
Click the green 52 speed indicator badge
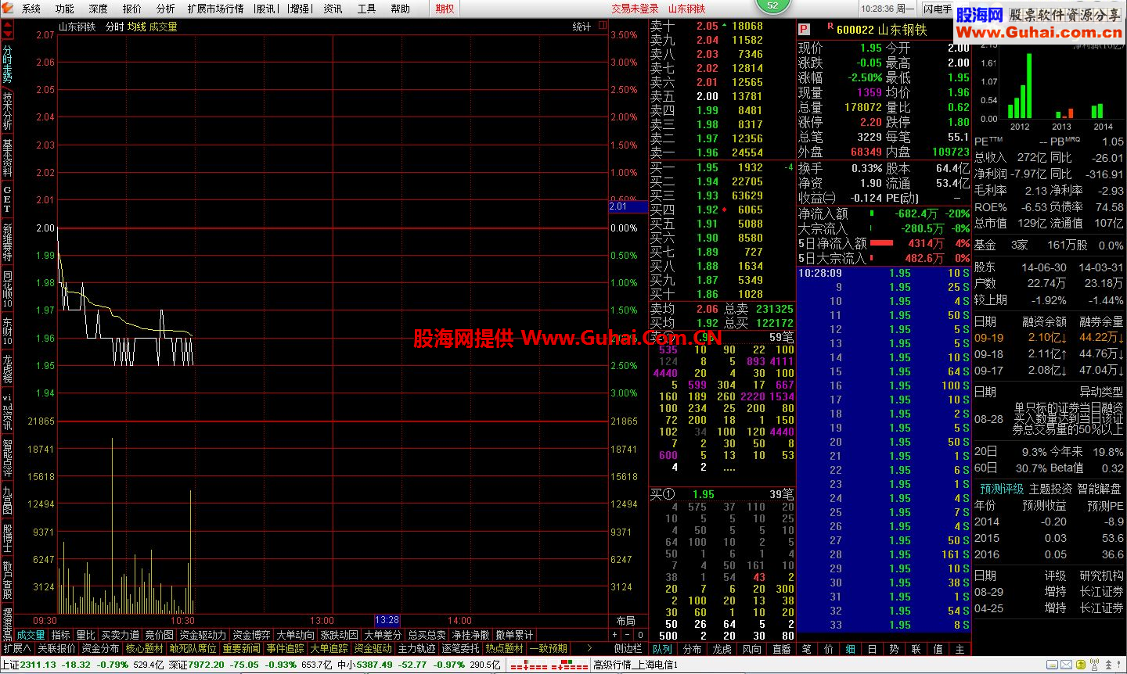[x=772, y=6]
